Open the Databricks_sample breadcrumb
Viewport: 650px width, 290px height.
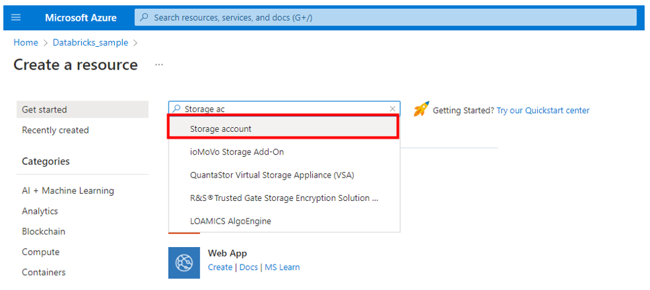91,42
